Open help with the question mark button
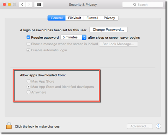This screenshot has width=168, height=135. [x=158, y=126]
